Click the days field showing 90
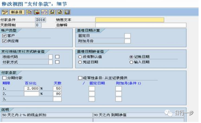Screen dimensions: 201x123 click(57, 94)
